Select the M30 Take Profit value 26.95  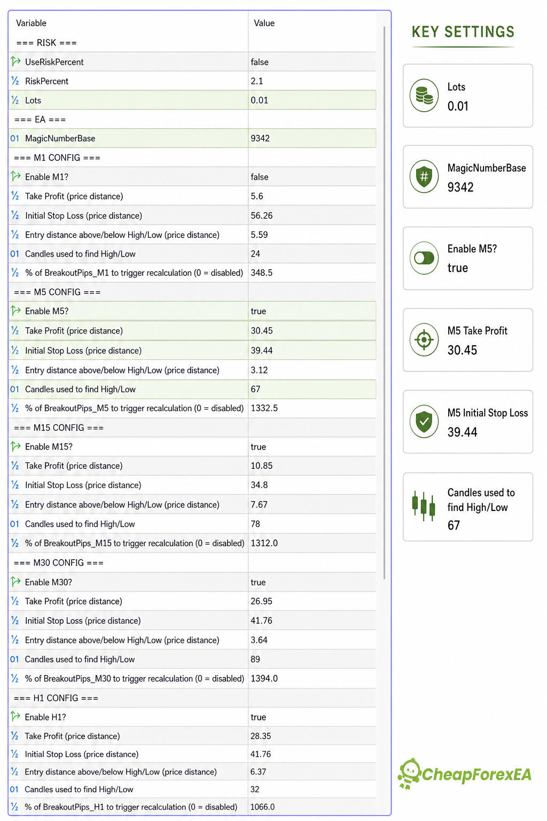pos(262,601)
